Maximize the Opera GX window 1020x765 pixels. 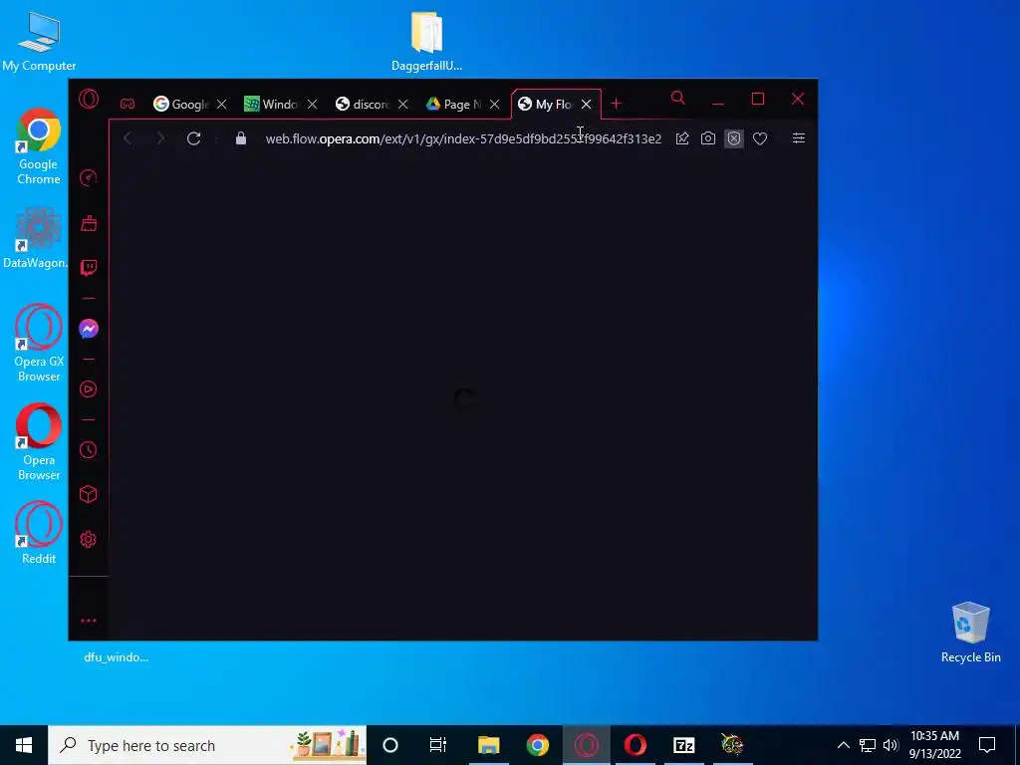point(758,99)
